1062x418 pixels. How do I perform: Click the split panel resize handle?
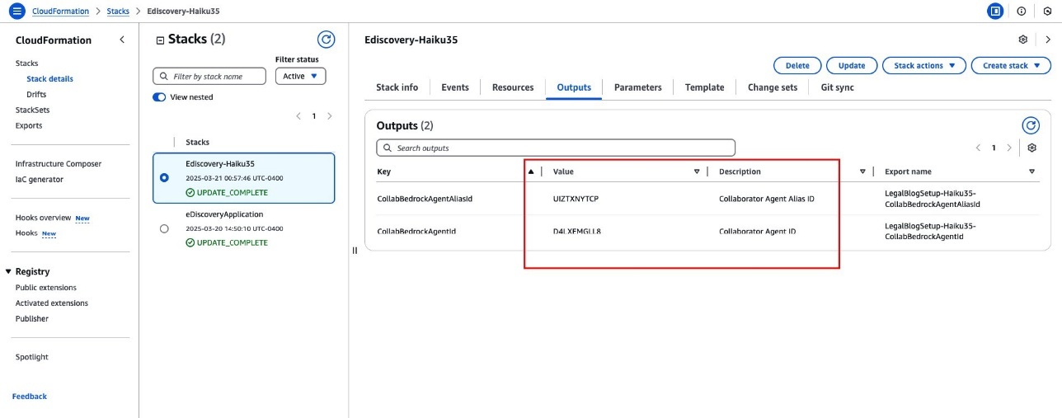pyautogui.click(x=355, y=251)
